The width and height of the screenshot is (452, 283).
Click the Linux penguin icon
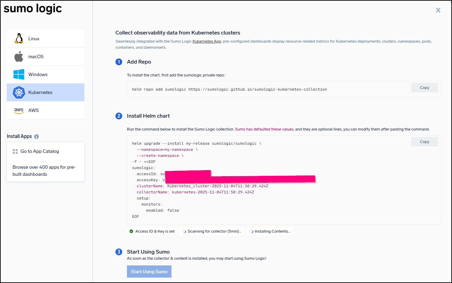tap(19, 39)
